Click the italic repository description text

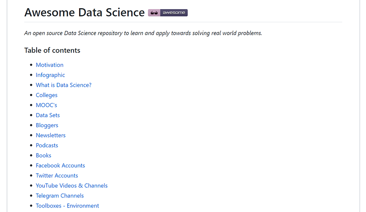[143, 33]
